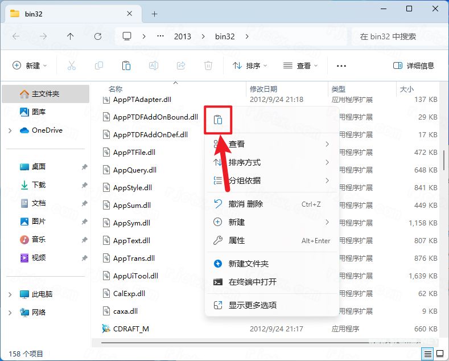
Task: Click the toolbar Delete trash icon
Action: (208, 65)
